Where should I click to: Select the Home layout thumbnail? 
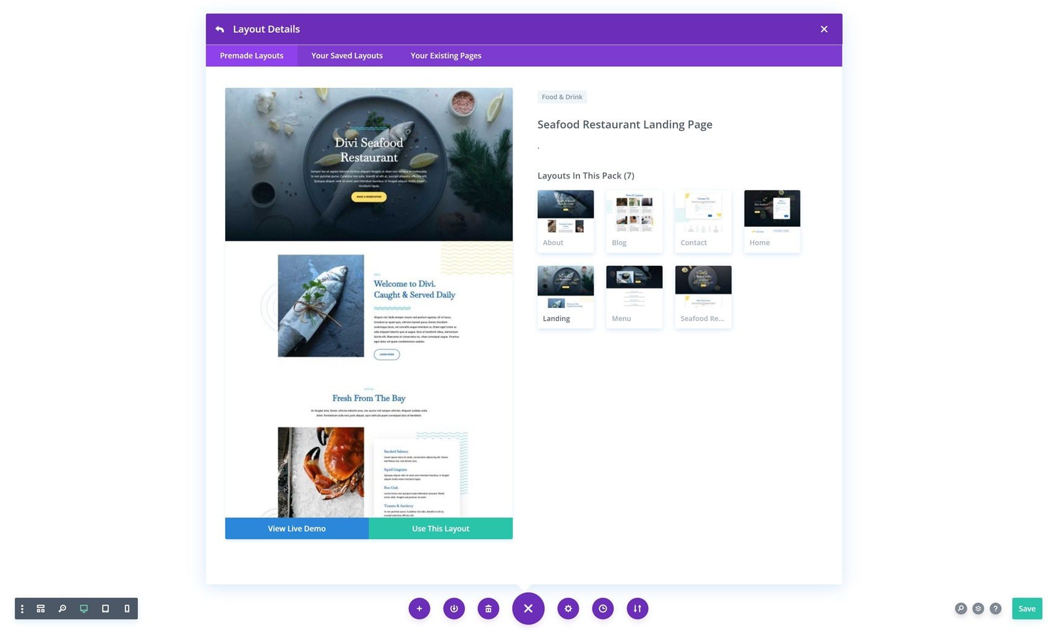[x=772, y=221]
